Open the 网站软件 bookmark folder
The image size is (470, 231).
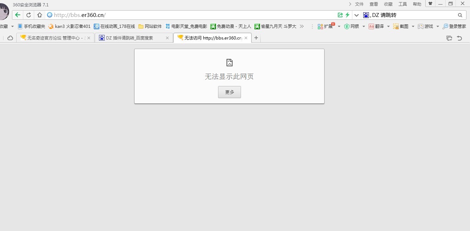(150, 26)
